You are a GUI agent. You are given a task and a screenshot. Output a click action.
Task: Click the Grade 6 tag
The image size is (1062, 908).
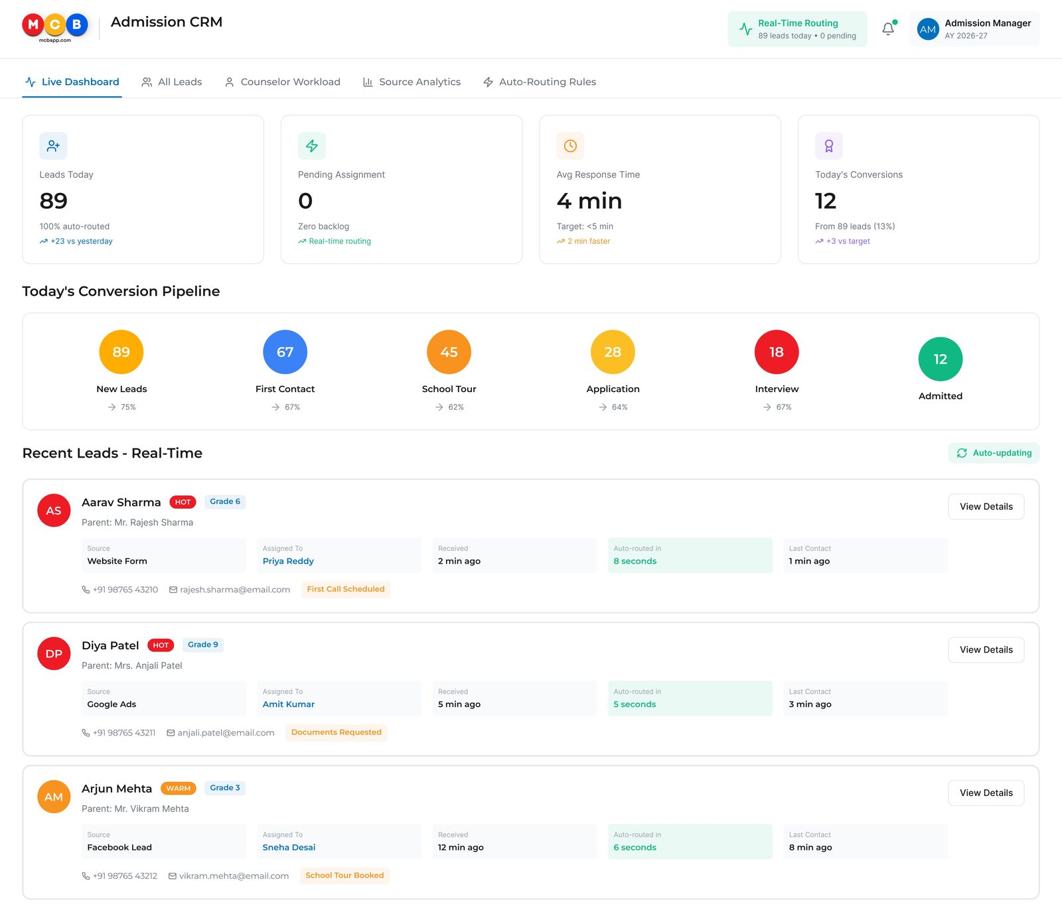(x=225, y=501)
